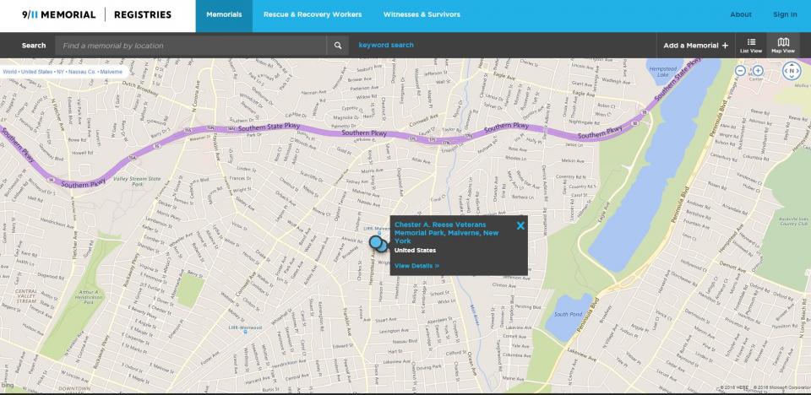Pan map west with compass left arrow
811x395 pixels.
click(785, 71)
